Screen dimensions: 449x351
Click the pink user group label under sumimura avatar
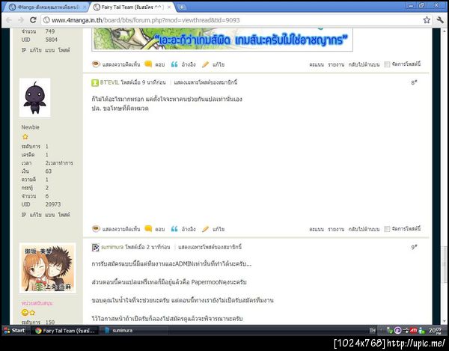(37, 303)
